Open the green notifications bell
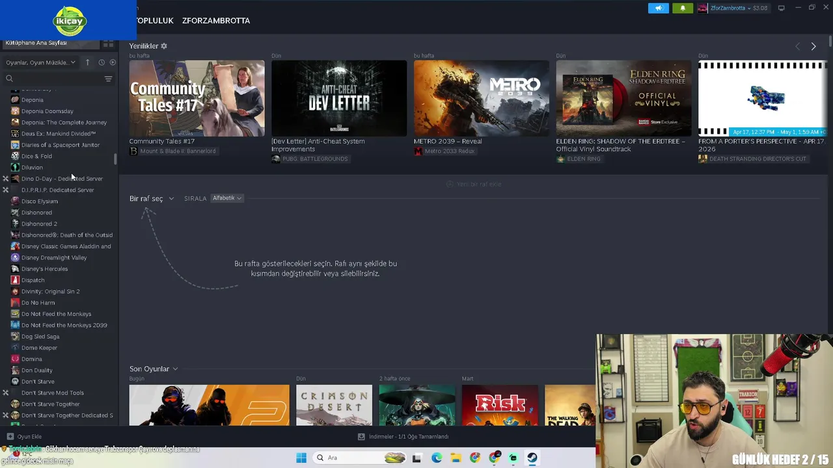Screen dimensions: 833x468 [683, 8]
